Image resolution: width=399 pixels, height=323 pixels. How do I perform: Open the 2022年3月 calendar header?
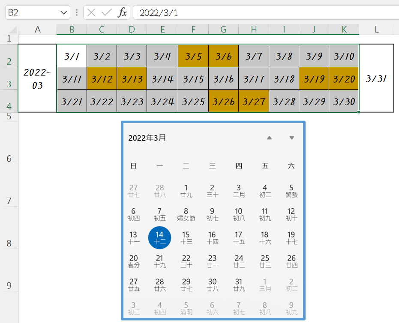point(147,138)
